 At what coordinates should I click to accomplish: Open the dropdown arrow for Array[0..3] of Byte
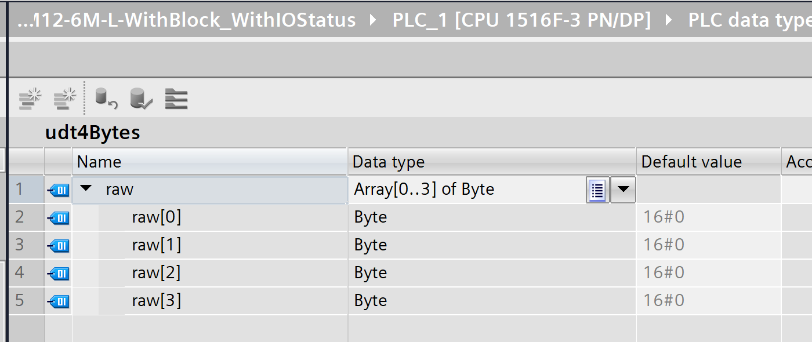623,190
